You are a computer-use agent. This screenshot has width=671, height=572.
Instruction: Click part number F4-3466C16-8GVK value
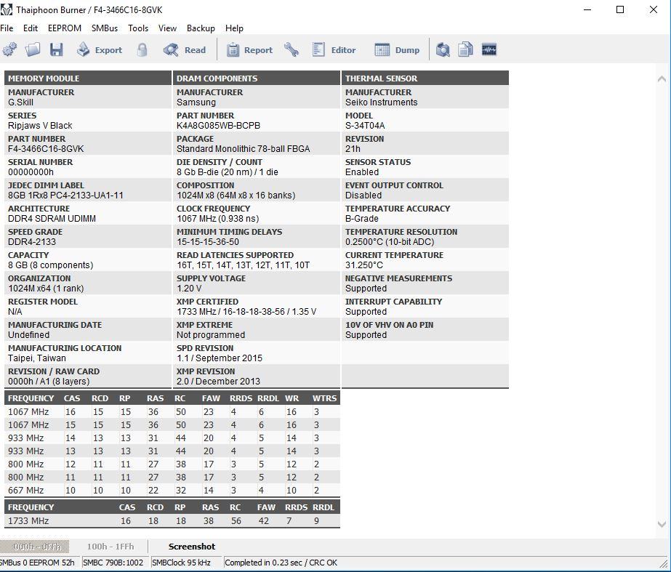pyautogui.click(x=46, y=149)
